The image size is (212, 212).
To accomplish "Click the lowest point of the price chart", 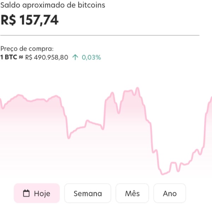I will click(x=163, y=174).
